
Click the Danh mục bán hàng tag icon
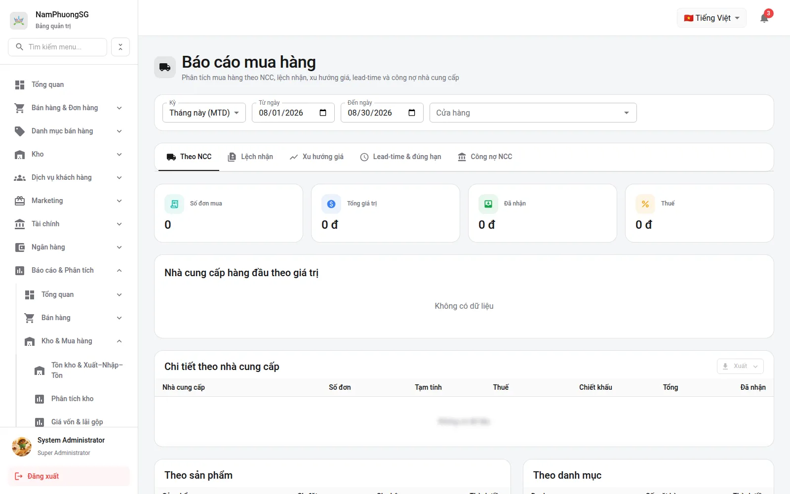click(20, 131)
